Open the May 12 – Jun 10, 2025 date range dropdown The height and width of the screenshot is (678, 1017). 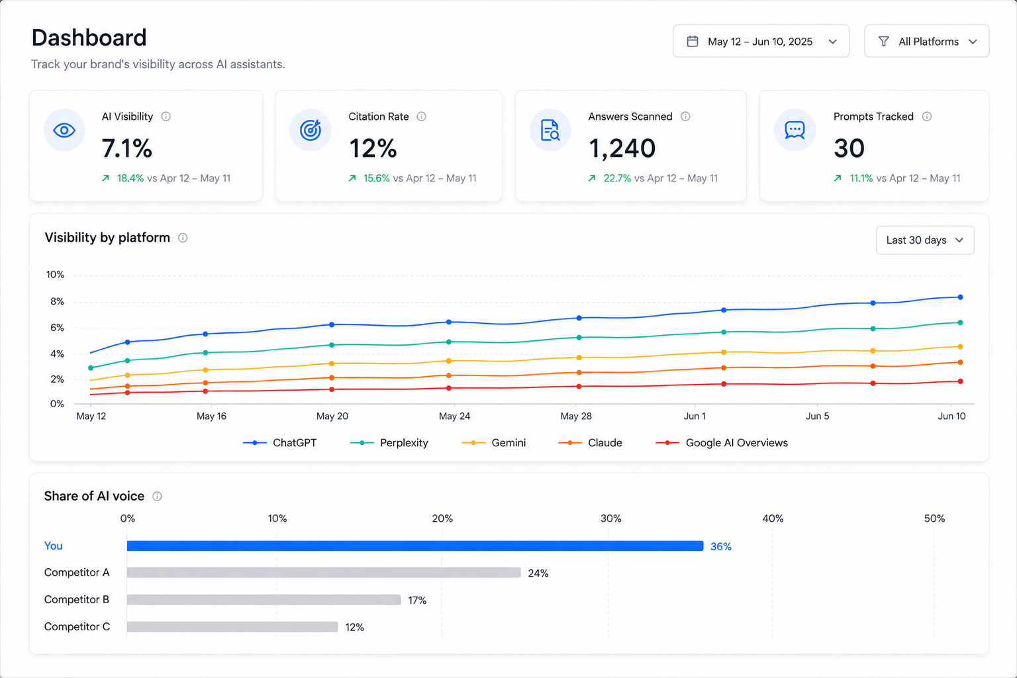[x=761, y=41]
